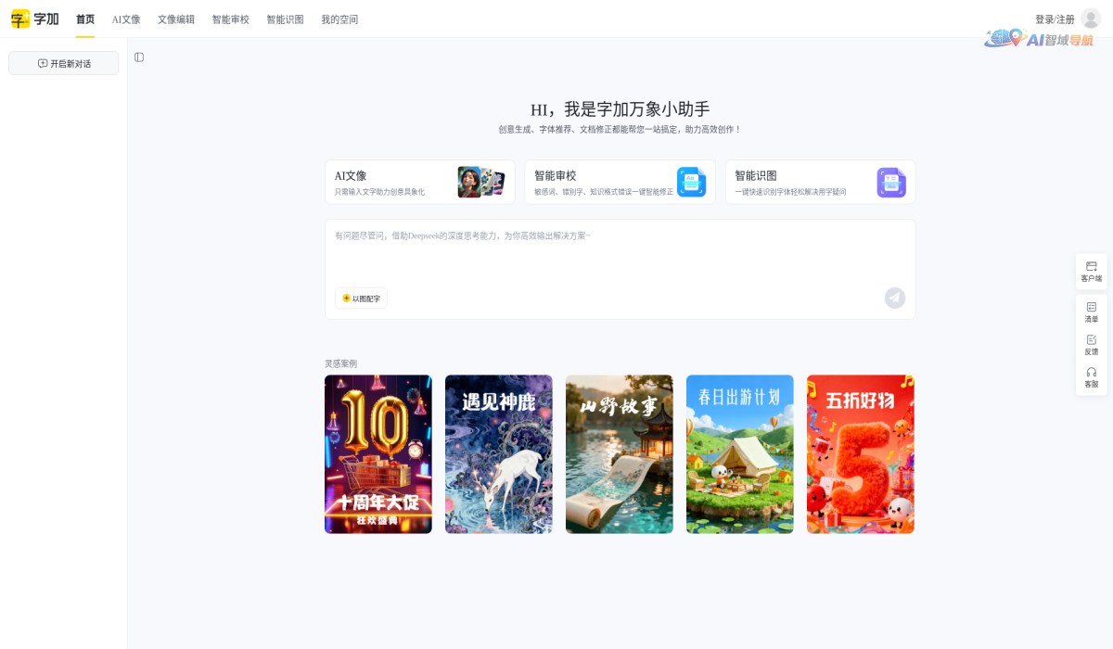The height and width of the screenshot is (649, 1113).
Task: Enable 以图配字 option below the input
Action: point(360,298)
